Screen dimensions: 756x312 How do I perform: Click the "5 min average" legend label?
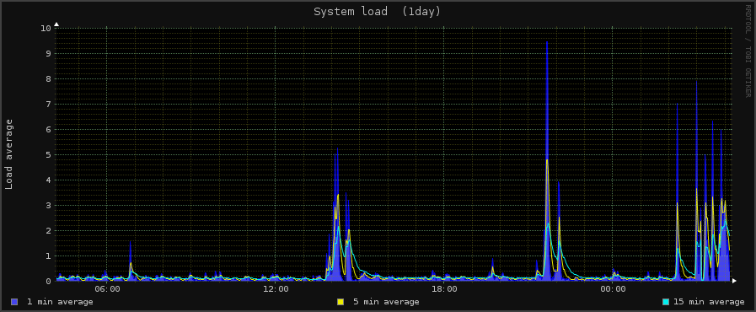(386, 302)
